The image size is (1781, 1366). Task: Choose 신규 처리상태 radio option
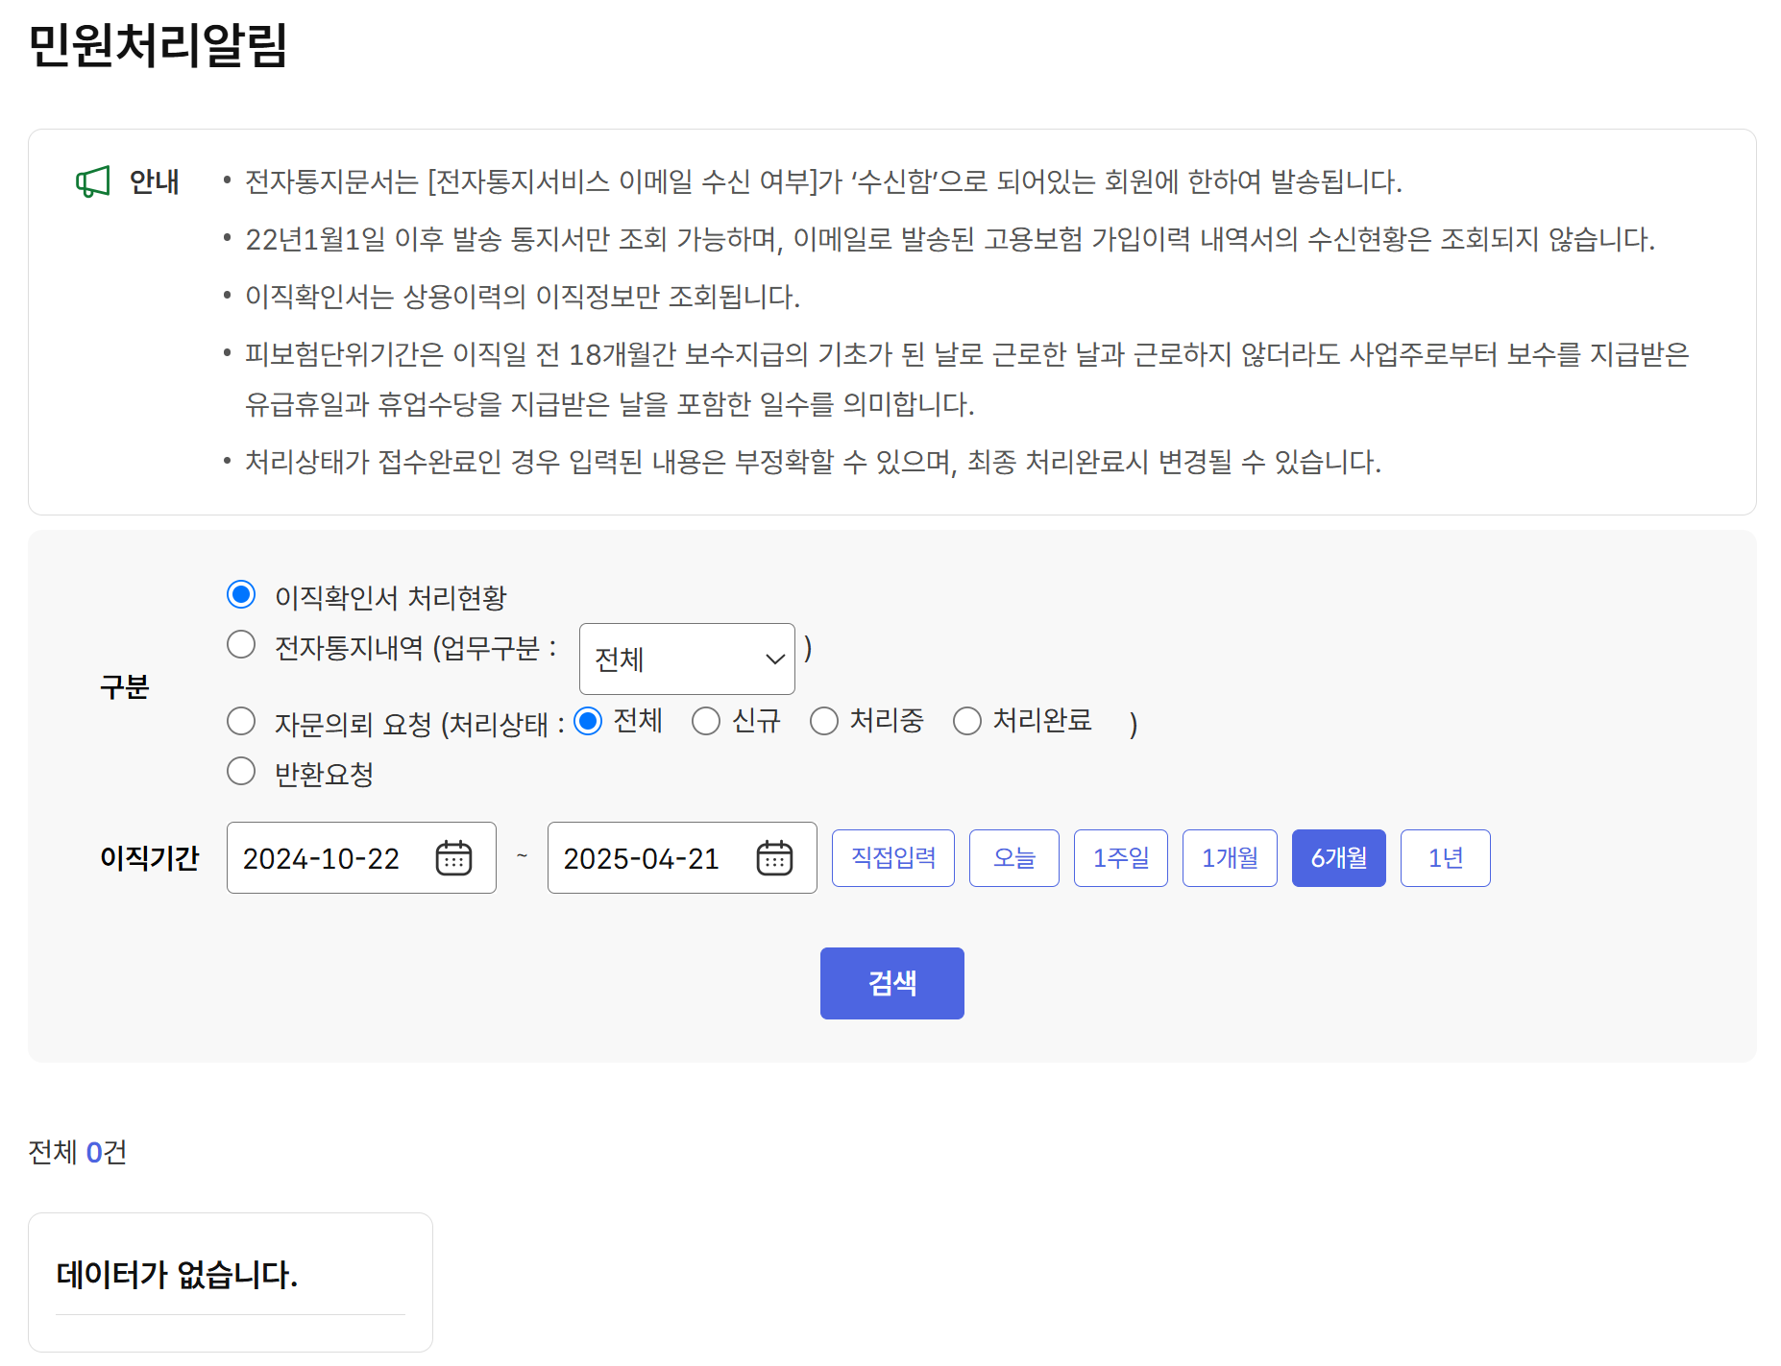coord(706,721)
